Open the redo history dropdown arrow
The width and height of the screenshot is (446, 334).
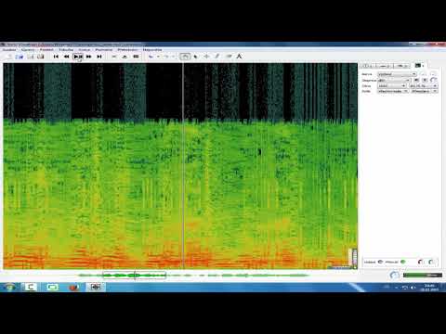tap(174, 57)
